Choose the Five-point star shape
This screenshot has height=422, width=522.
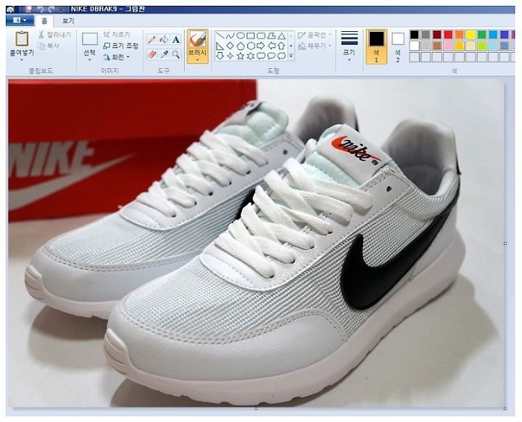click(241, 56)
